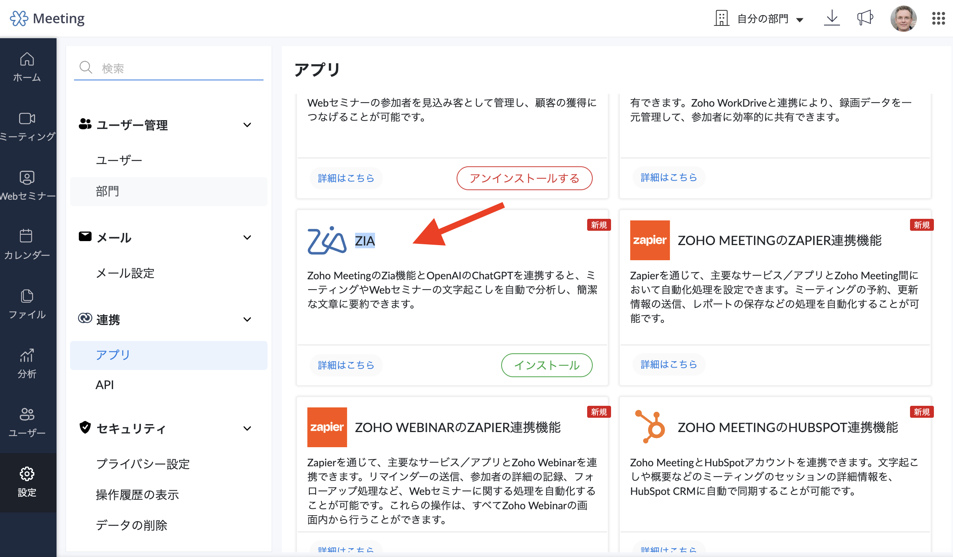Screen dimensions: 953x557
Task: Open プライバシー設定 in sidebar
Action: tap(143, 464)
